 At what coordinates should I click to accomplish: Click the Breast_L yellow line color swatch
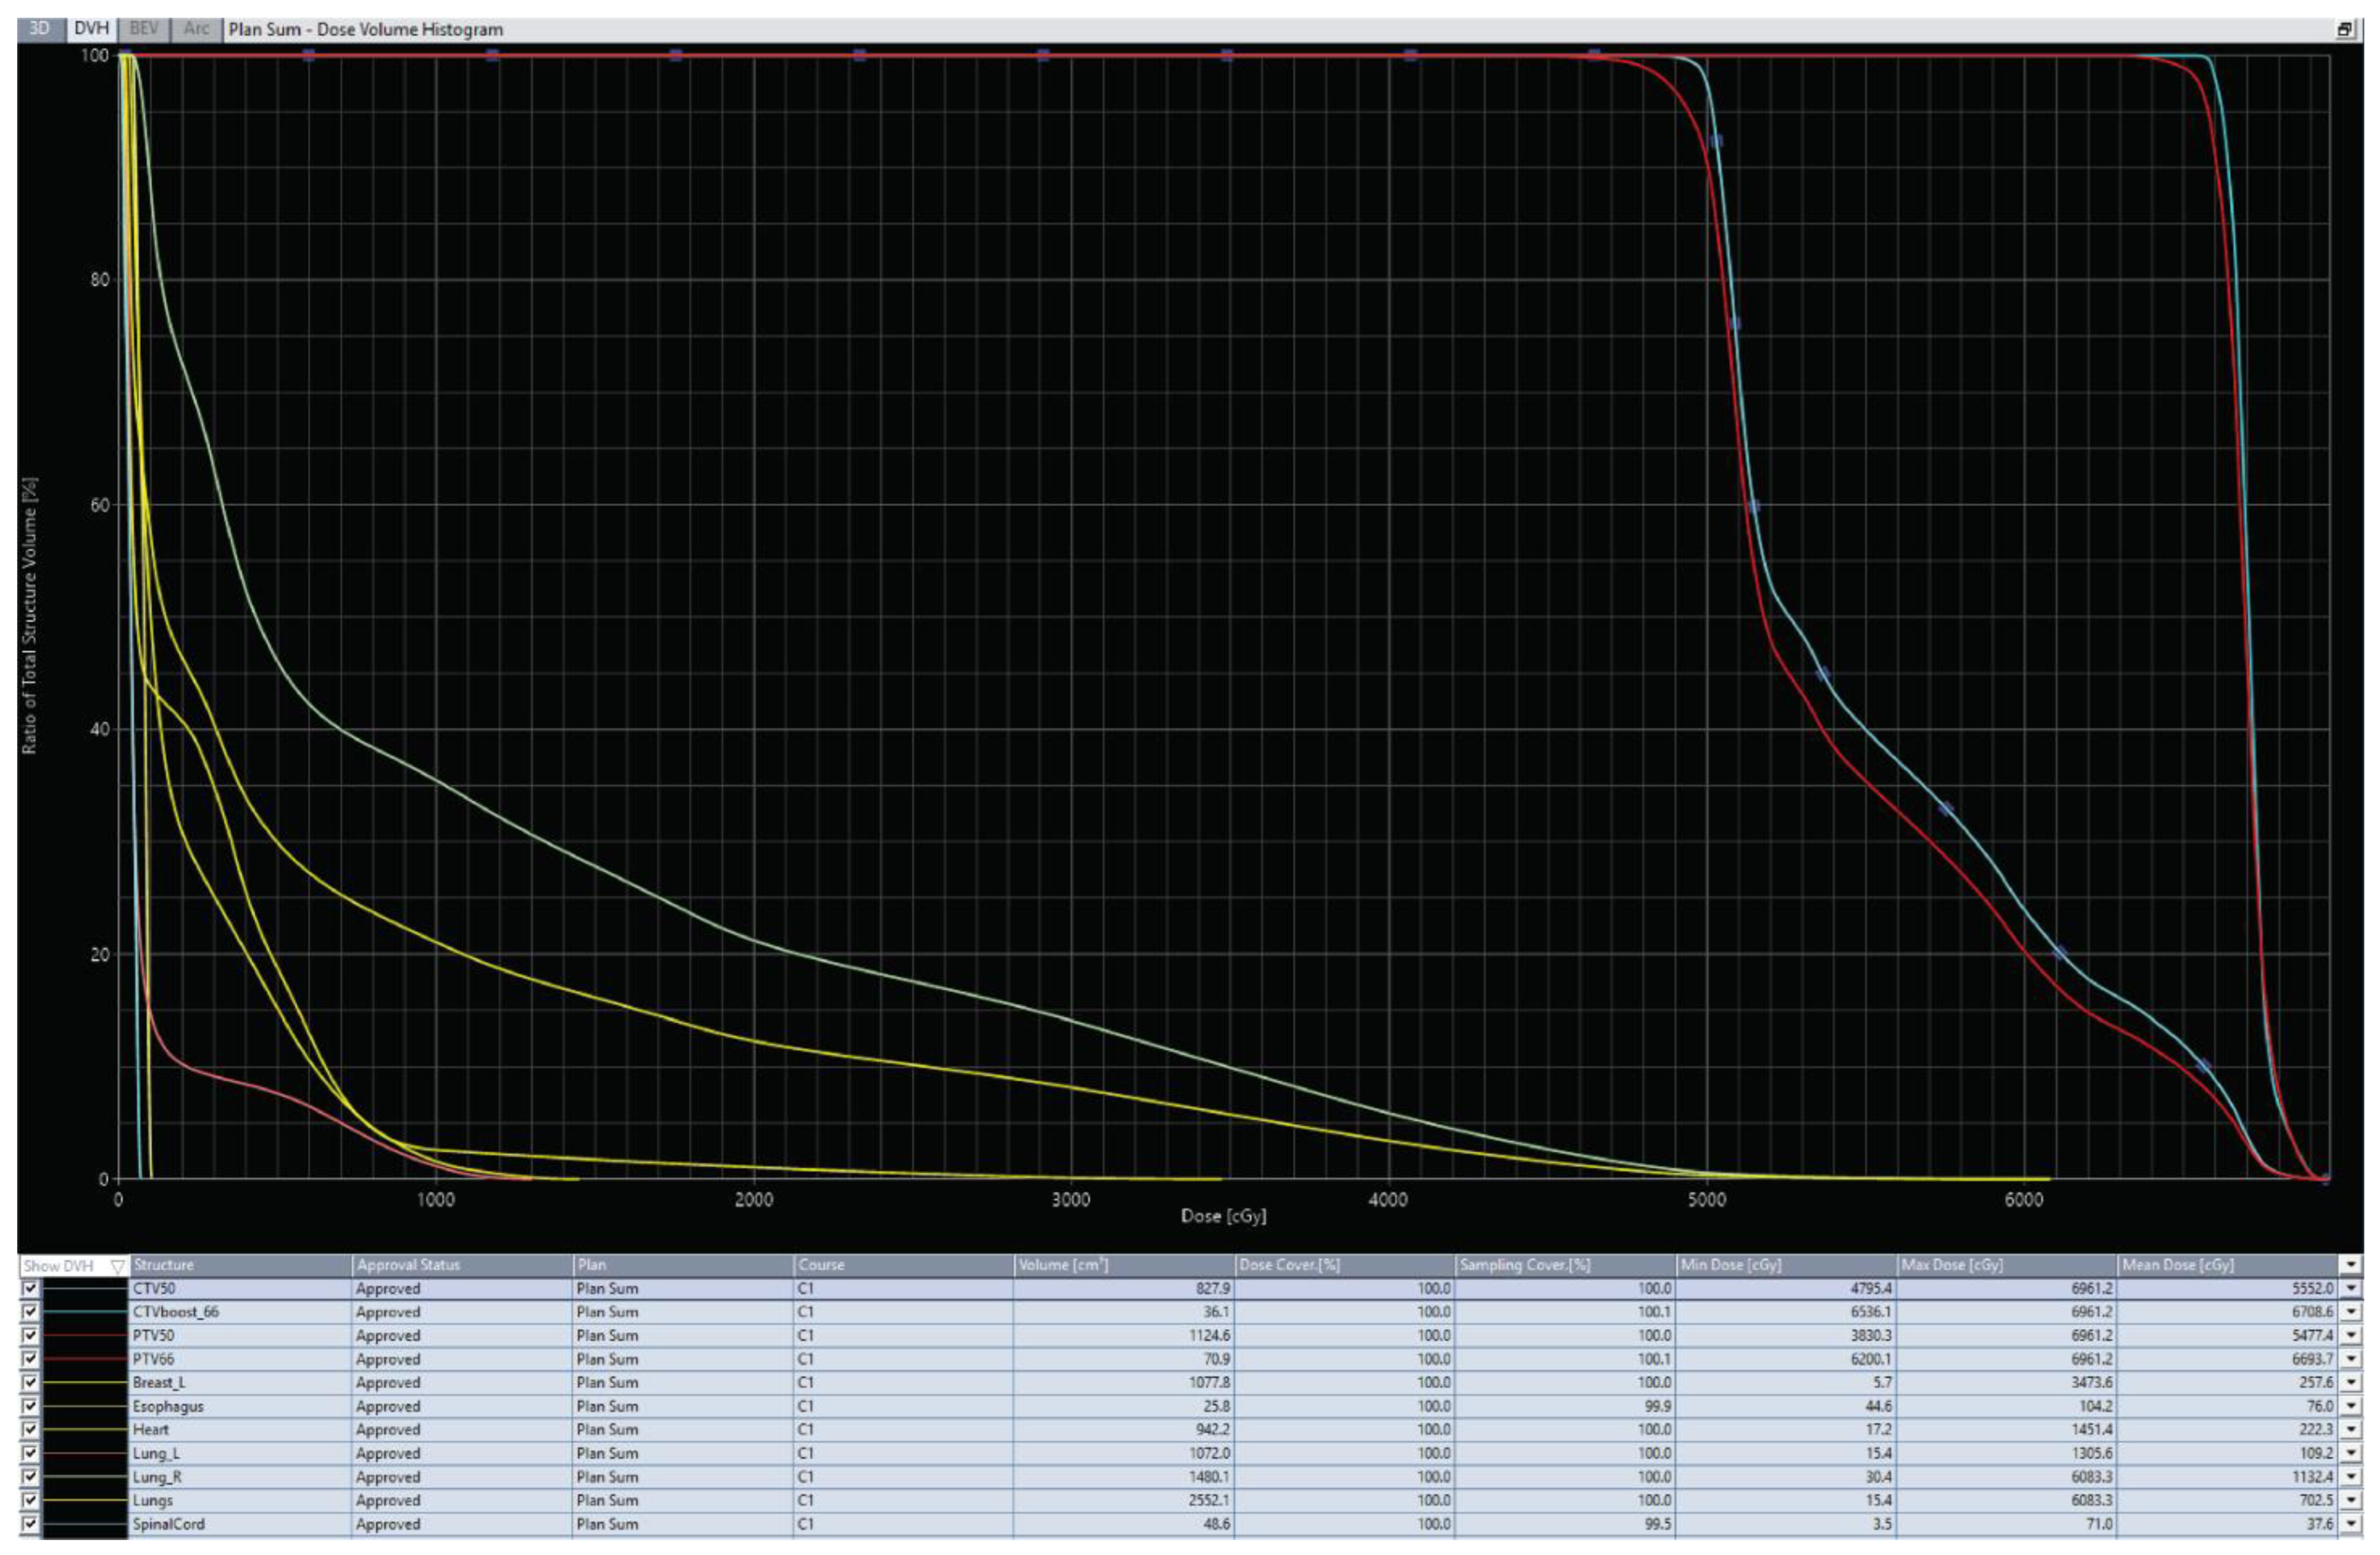coord(84,1382)
